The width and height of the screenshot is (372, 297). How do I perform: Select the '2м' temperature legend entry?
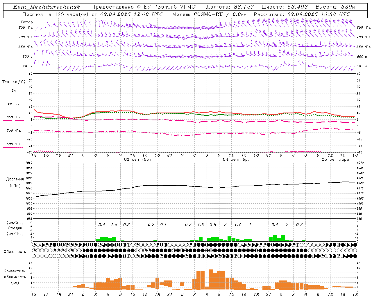[x=14, y=91]
